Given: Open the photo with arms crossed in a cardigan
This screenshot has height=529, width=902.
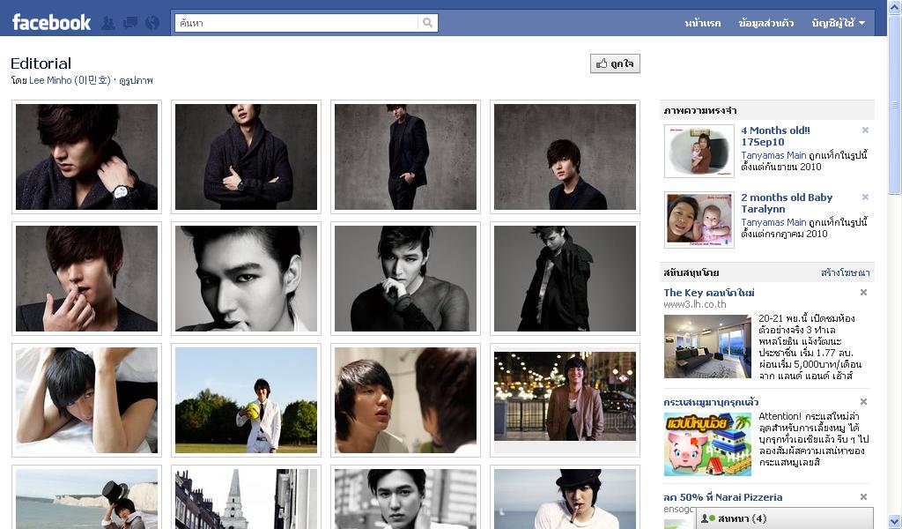Looking at the screenshot, I should pyautogui.click(x=246, y=157).
